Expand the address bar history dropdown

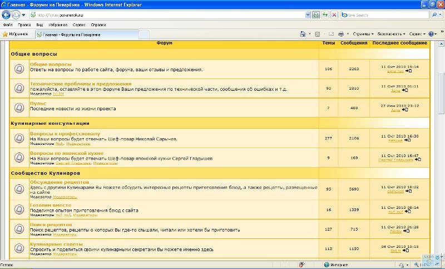[x=307, y=15]
